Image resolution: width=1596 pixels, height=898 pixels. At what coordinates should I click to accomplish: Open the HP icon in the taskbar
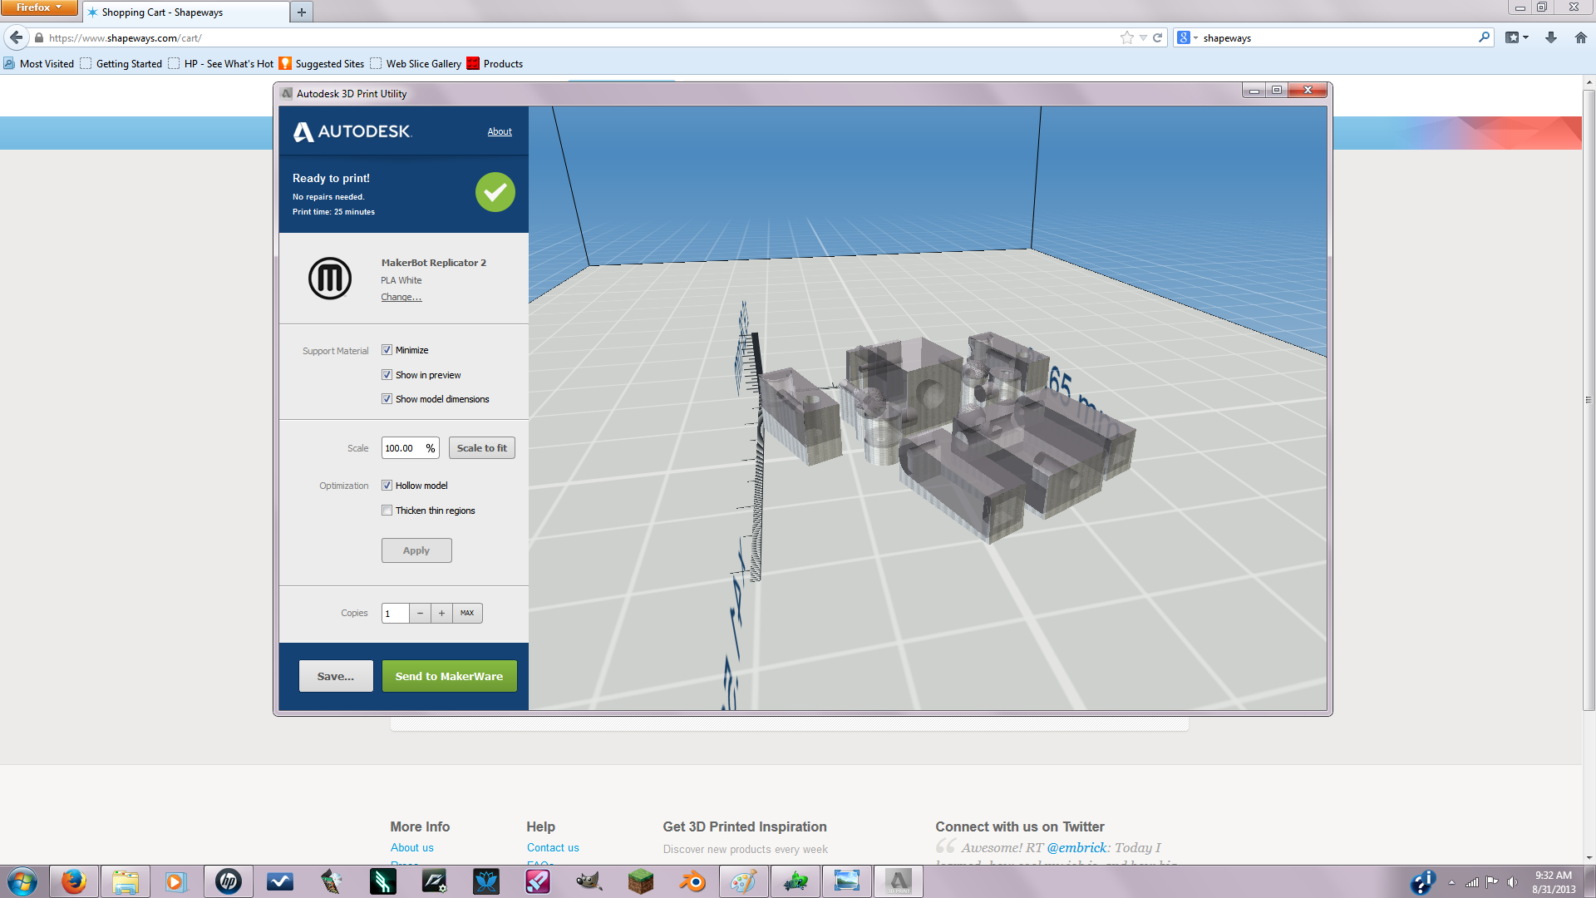tap(228, 881)
